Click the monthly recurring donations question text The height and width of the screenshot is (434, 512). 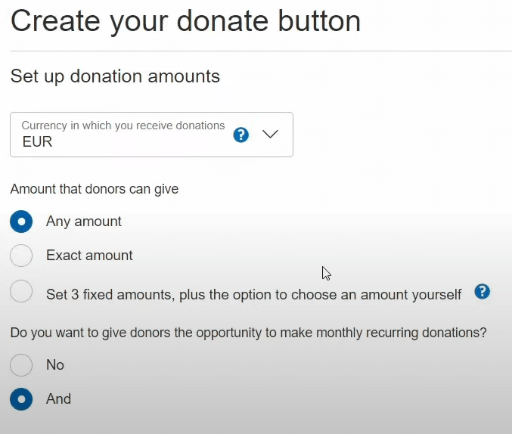click(x=248, y=332)
